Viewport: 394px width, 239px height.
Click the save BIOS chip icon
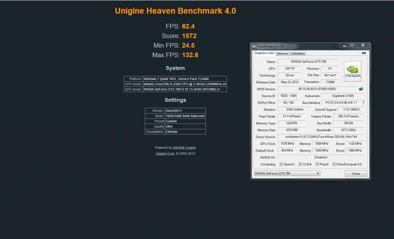click(361, 89)
